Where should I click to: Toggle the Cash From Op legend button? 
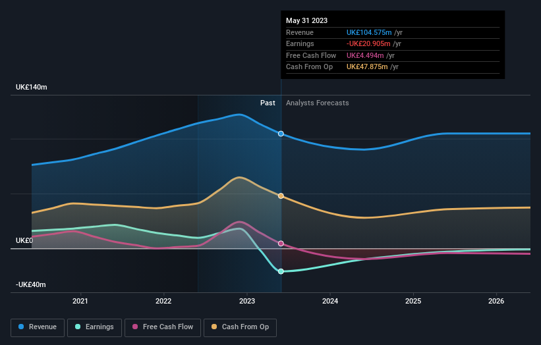tap(240, 327)
